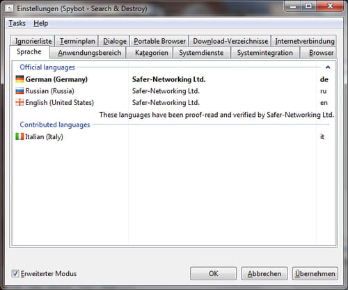Click the German flag icon

[x=19, y=79]
